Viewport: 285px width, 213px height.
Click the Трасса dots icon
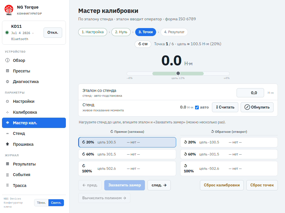(7, 185)
